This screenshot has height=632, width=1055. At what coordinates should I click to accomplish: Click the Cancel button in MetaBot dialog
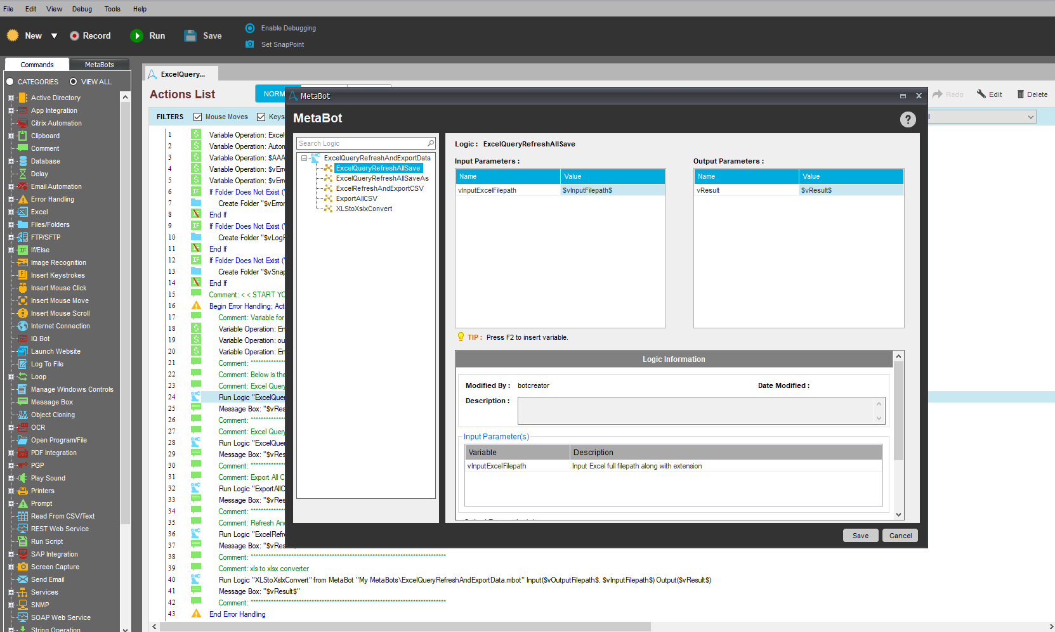click(x=900, y=536)
